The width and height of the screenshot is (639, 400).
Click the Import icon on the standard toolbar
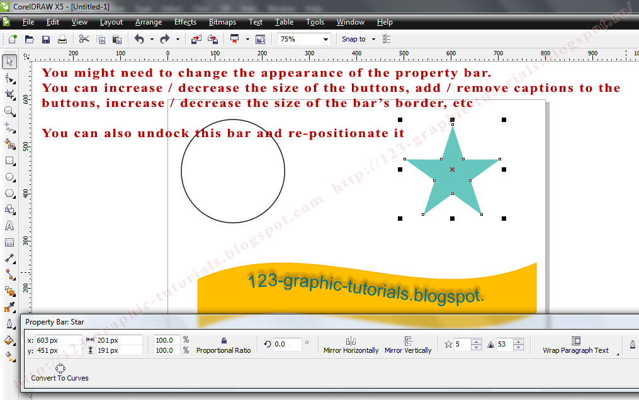pos(197,38)
